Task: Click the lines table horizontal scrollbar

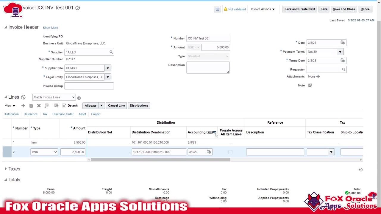Action: coord(161,160)
